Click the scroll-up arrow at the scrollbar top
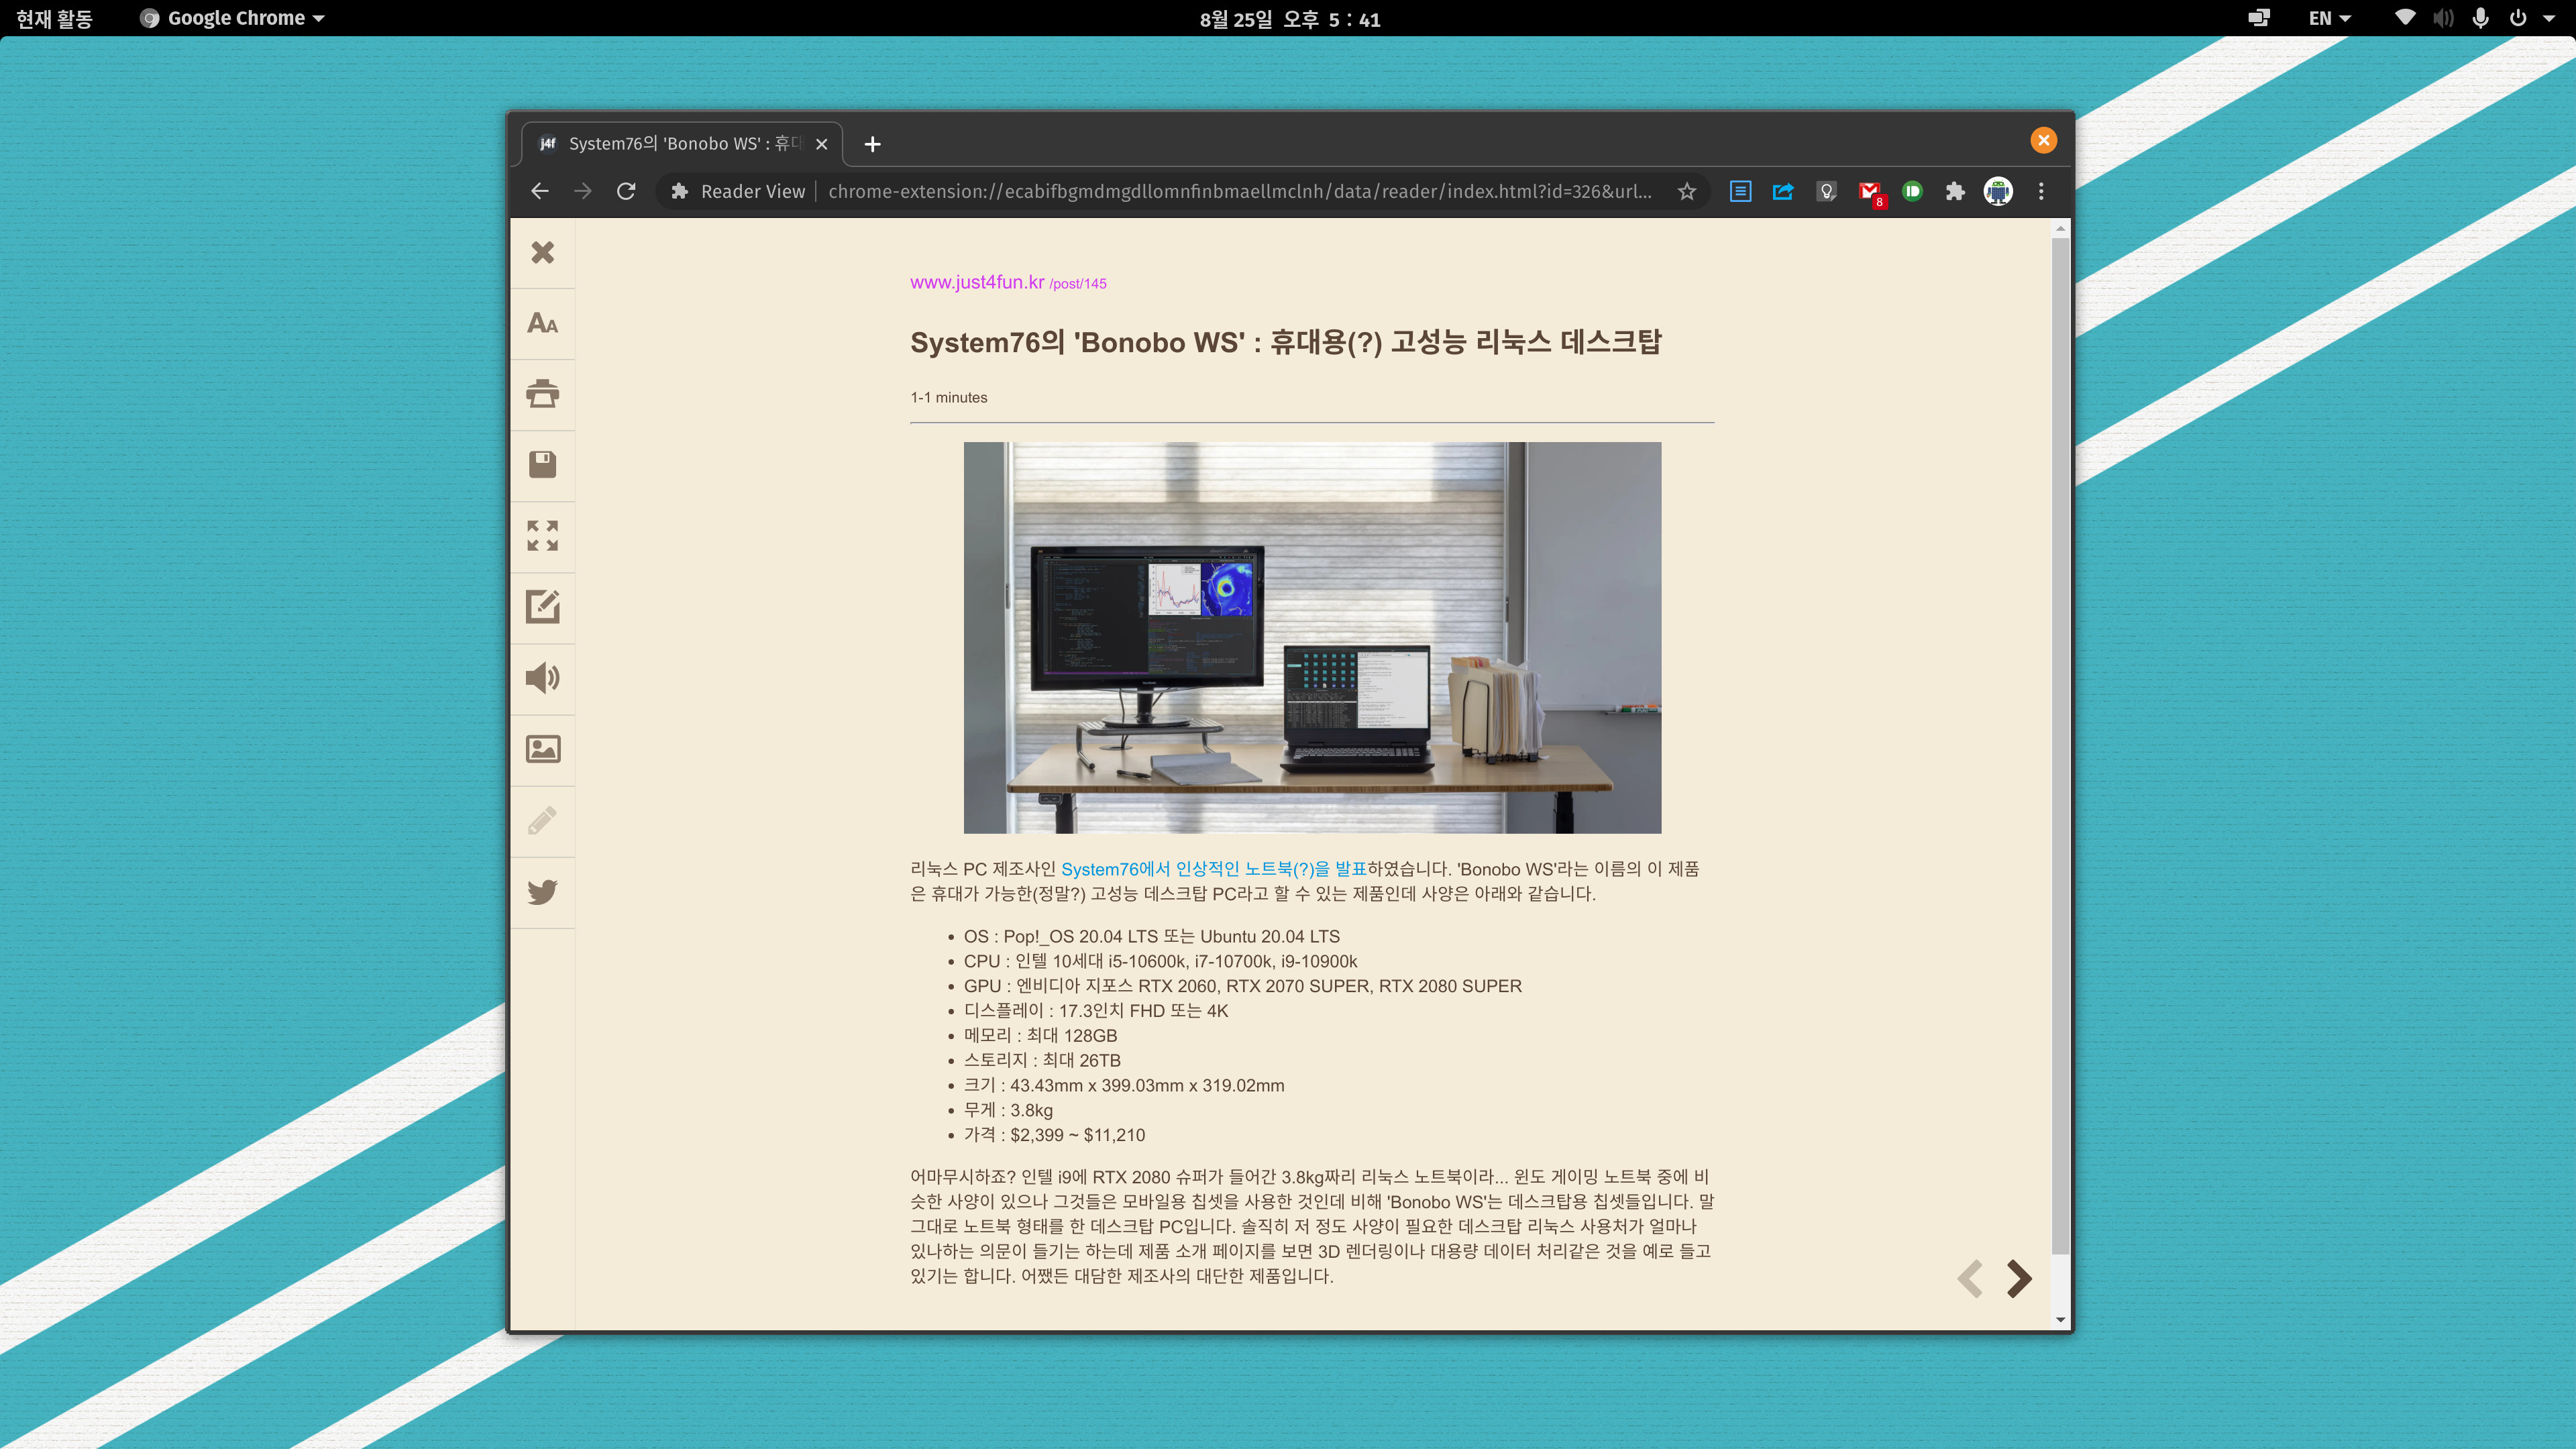 pyautogui.click(x=2060, y=229)
